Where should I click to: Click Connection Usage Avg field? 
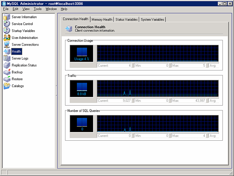(214, 66)
